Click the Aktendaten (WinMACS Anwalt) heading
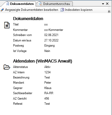The height and width of the screenshot is (115, 112). [43, 61]
